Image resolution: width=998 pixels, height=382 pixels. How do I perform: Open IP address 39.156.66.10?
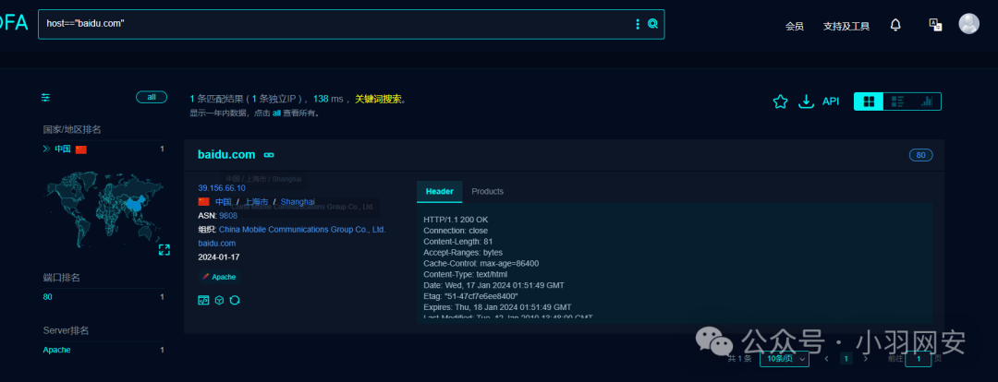222,188
